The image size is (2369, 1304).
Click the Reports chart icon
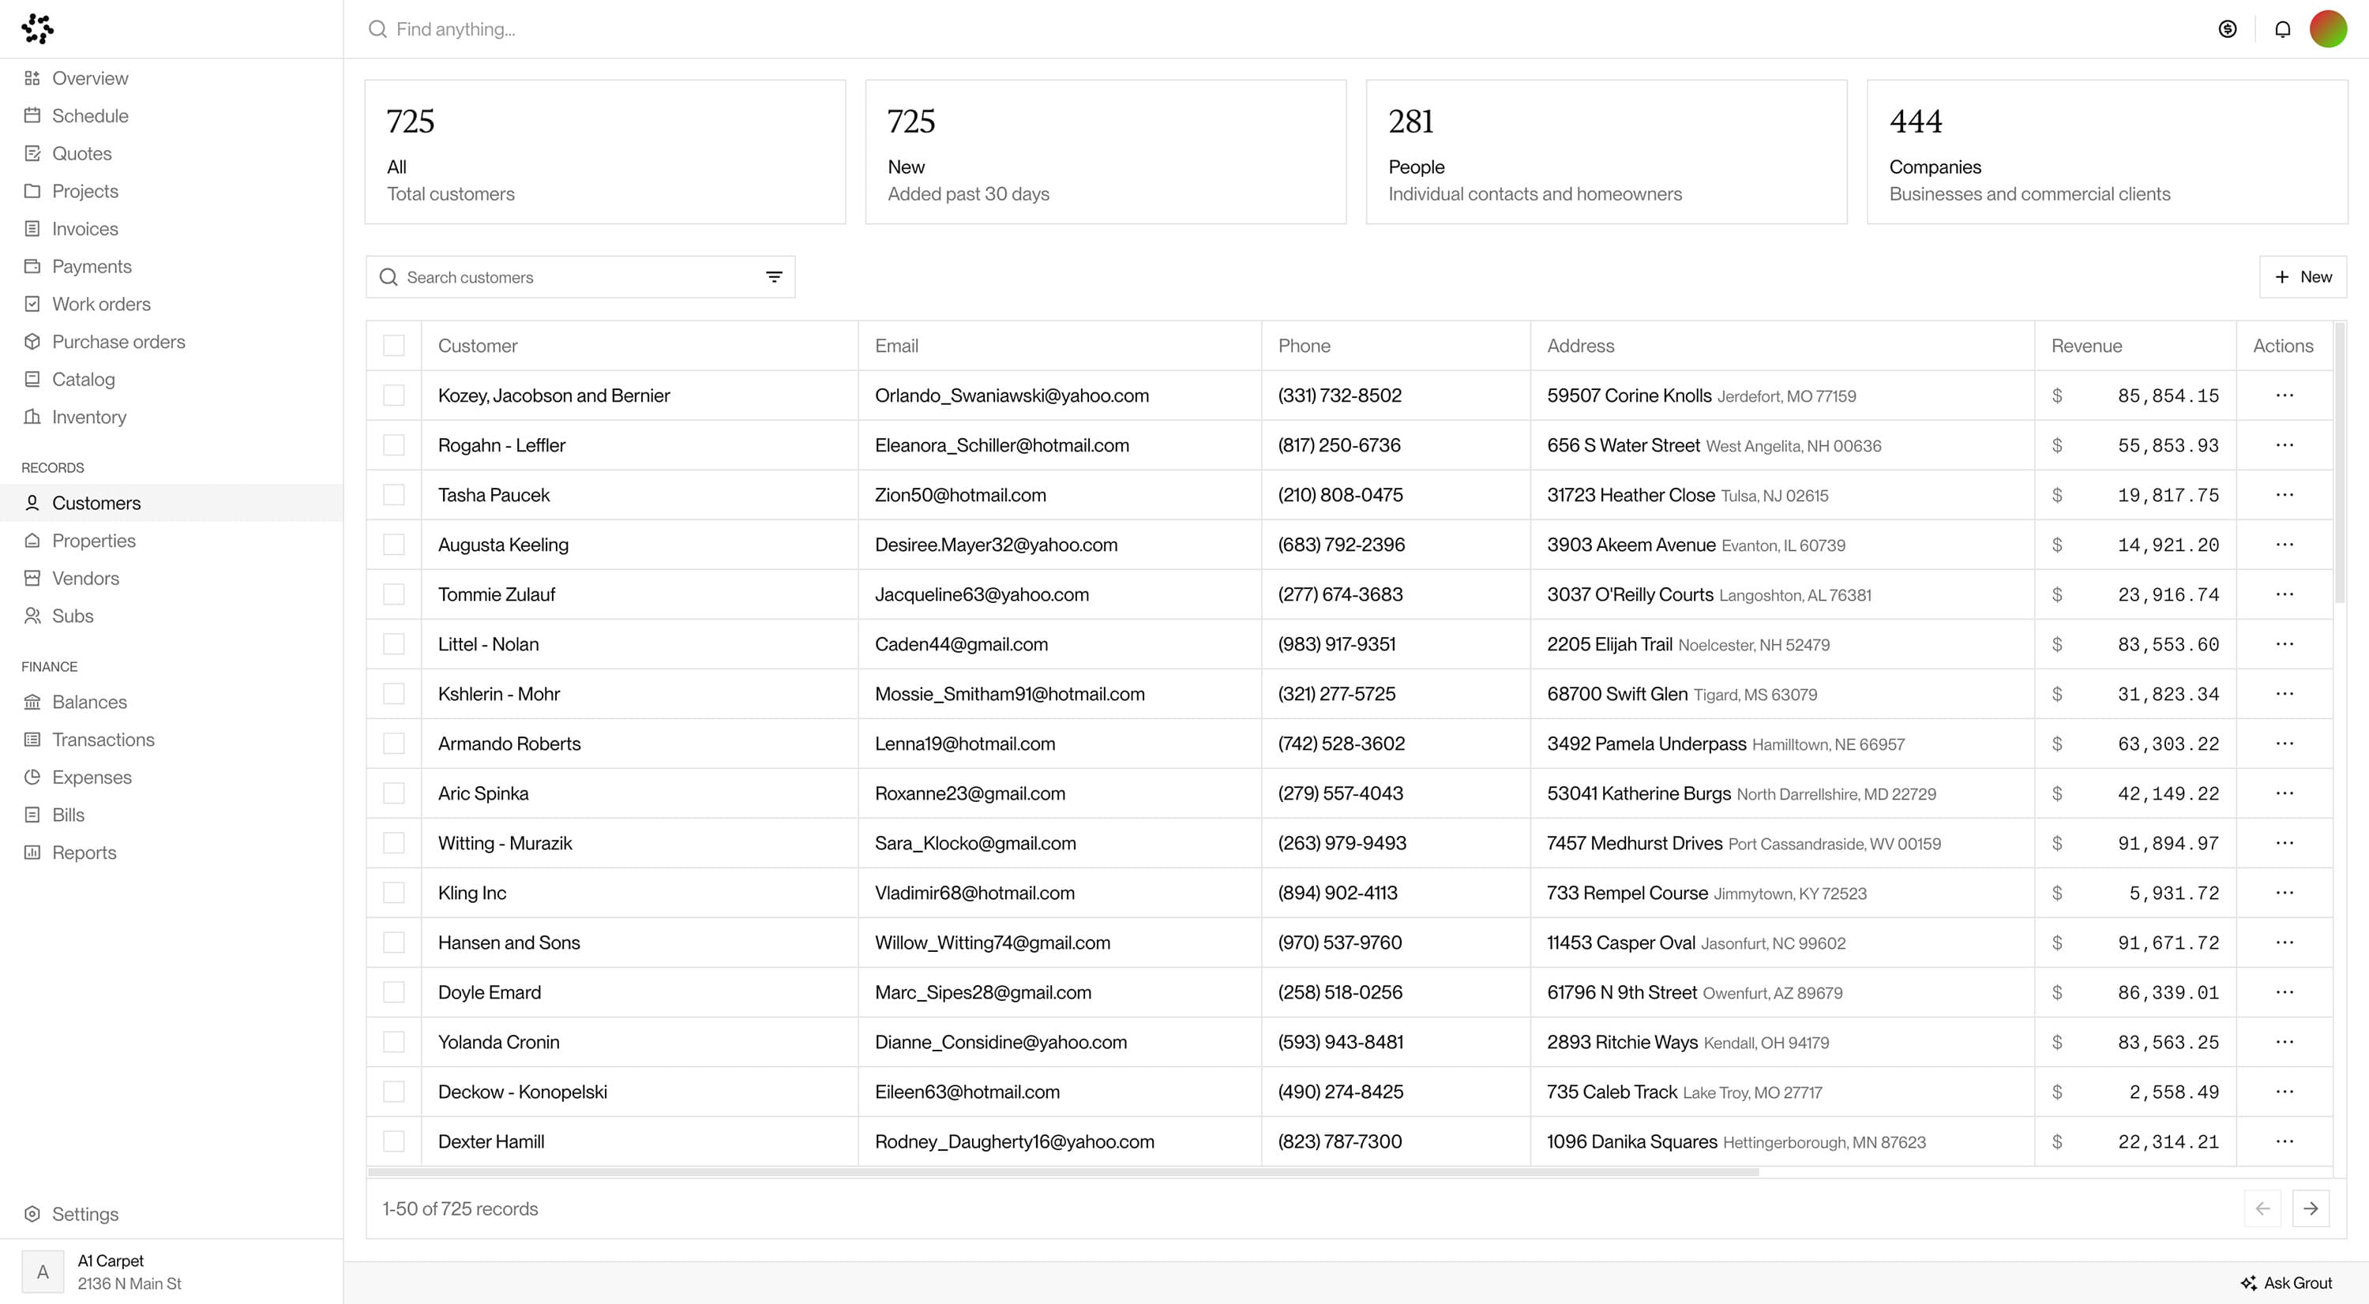tap(32, 852)
